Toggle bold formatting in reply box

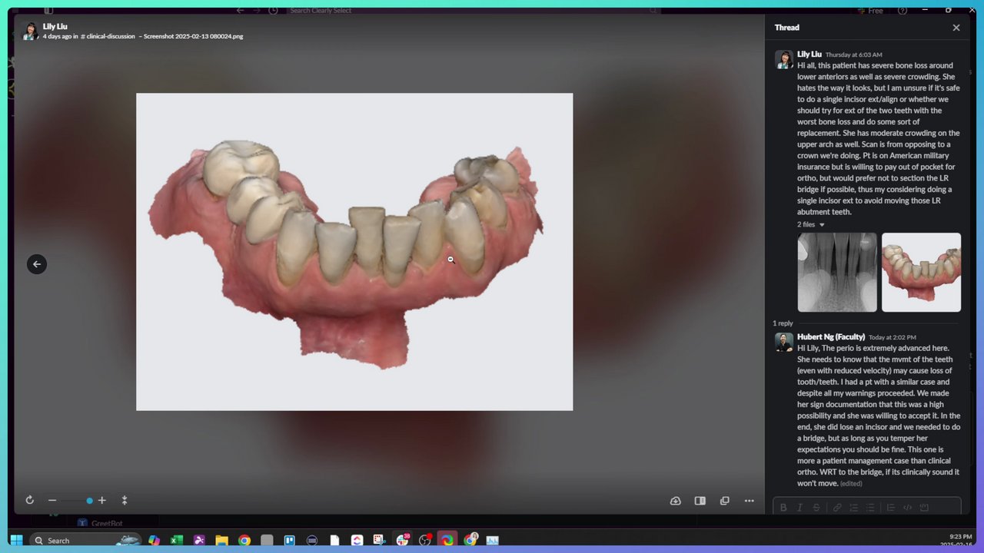pyautogui.click(x=783, y=508)
